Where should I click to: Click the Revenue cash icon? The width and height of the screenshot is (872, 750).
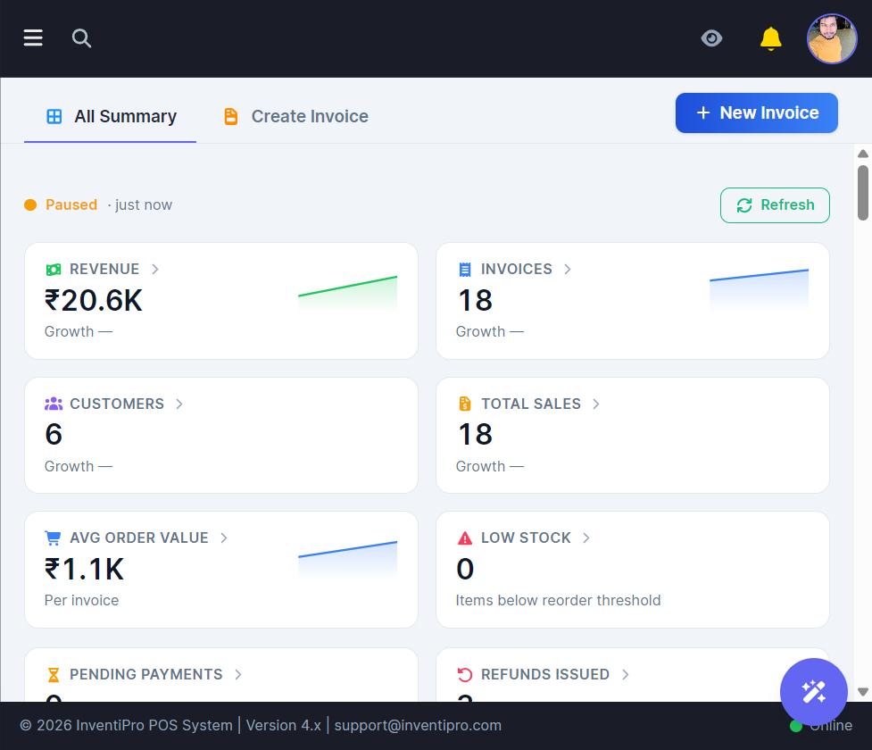54,270
